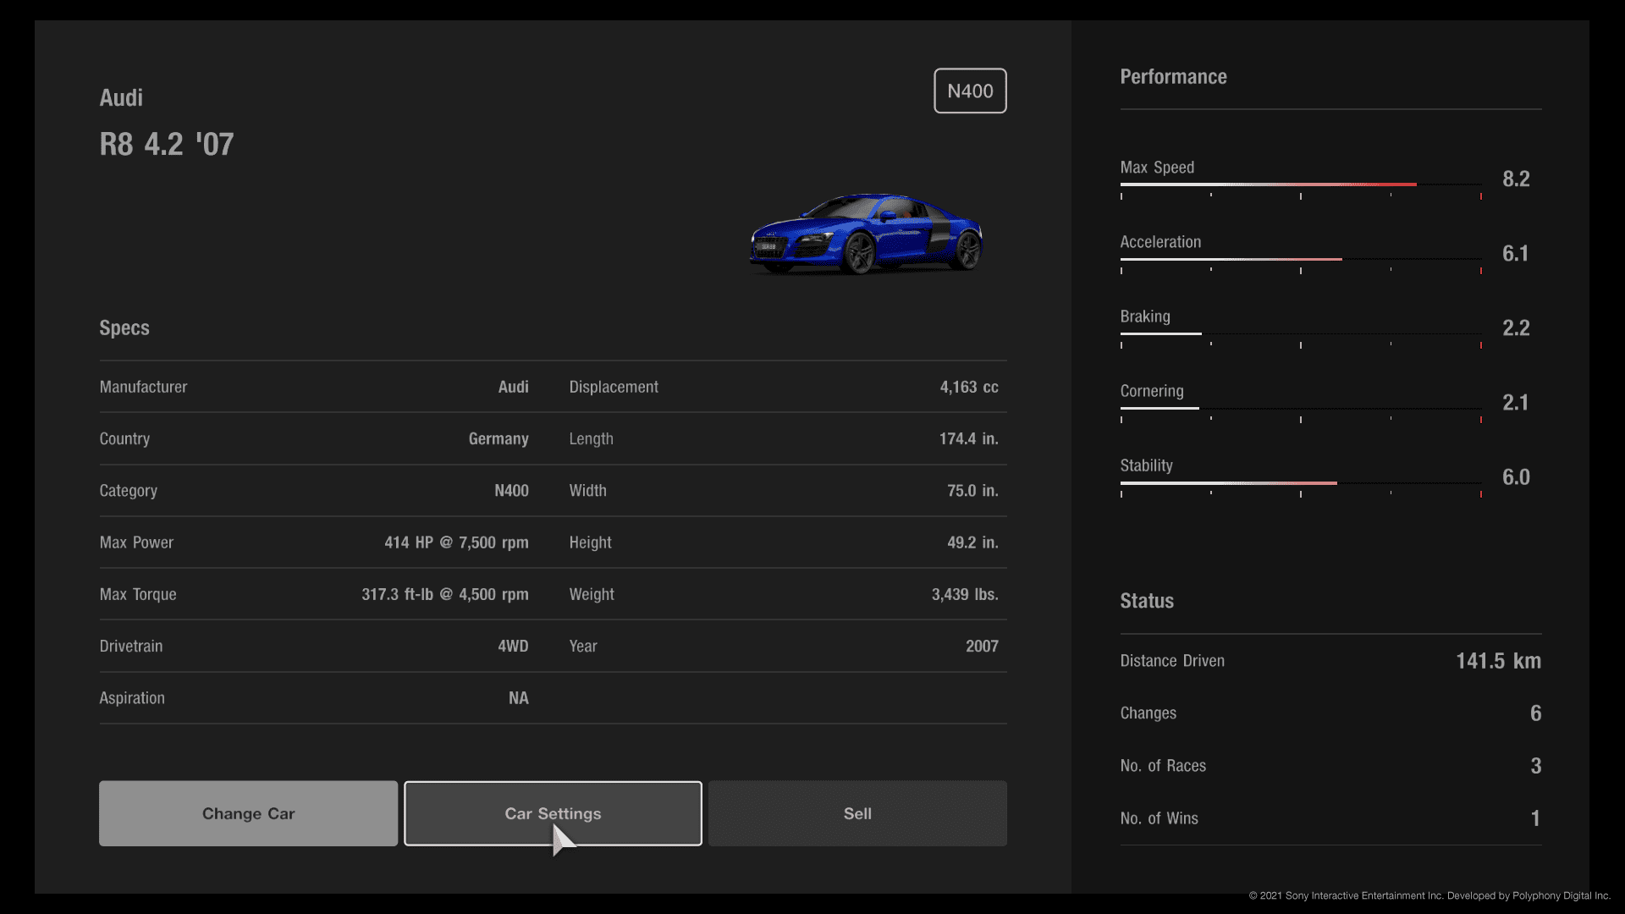The height and width of the screenshot is (914, 1625).
Task: Expand the Status section details
Action: 1148,600
